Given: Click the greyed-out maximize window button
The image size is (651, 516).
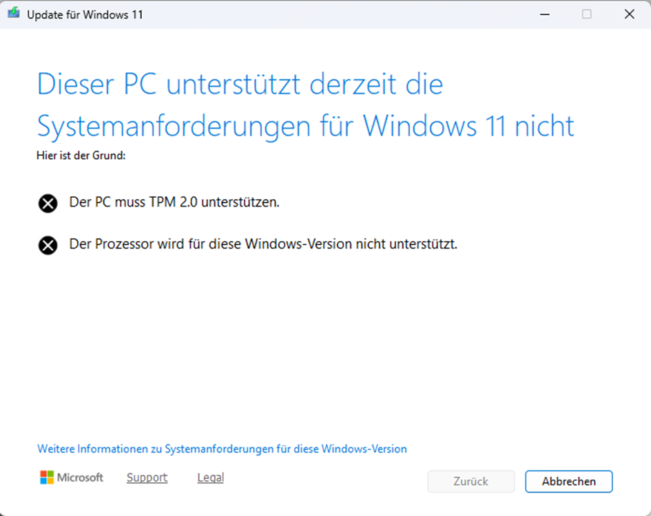Looking at the screenshot, I should click(587, 14).
